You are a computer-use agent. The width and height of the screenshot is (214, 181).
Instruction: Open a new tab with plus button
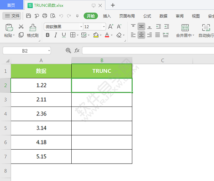[x=113, y=5]
